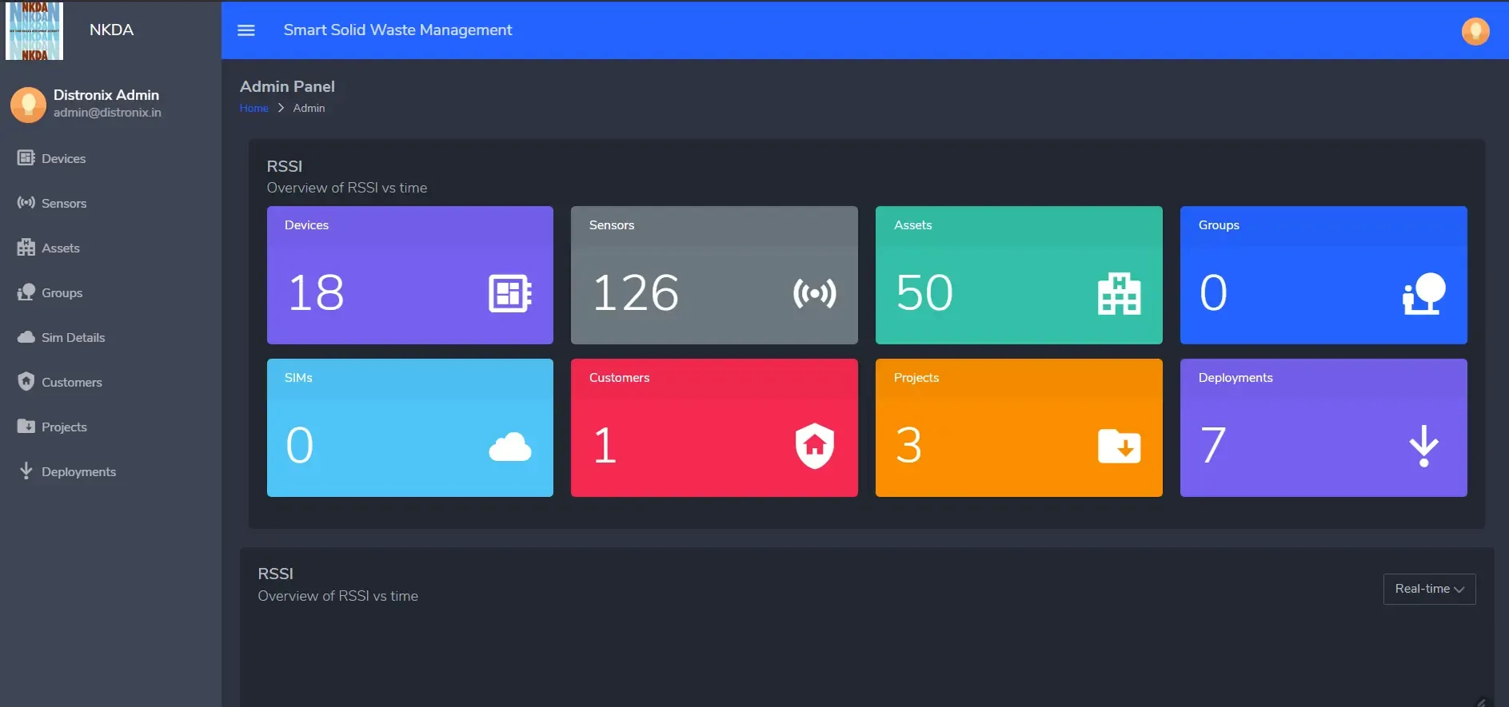Image resolution: width=1509 pixels, height=707 pixels.
Task: Open Customers from the sidebar
Action: coord(71,383)
